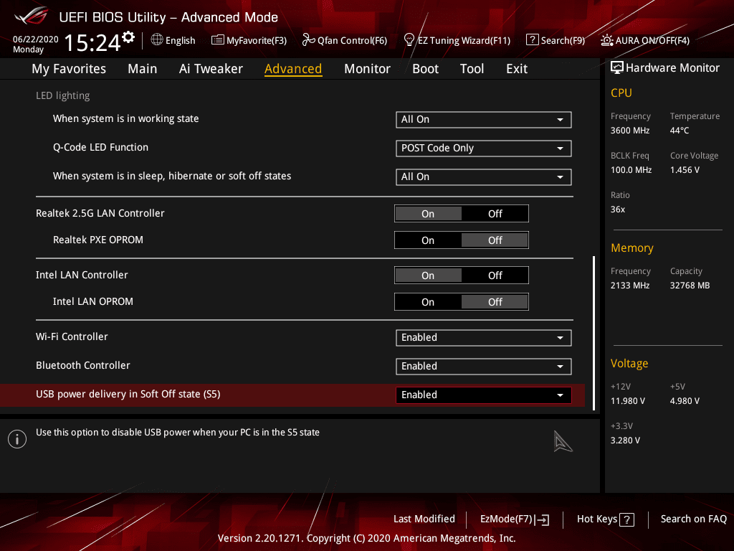Open Search(F9)
734x551 pixels.
556,40
